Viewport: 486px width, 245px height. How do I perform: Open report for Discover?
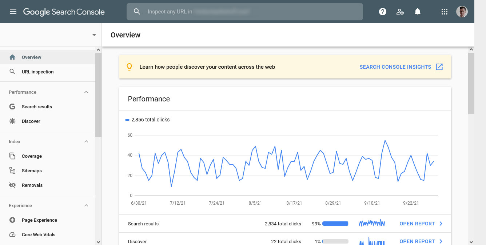[x=417, y=241]
